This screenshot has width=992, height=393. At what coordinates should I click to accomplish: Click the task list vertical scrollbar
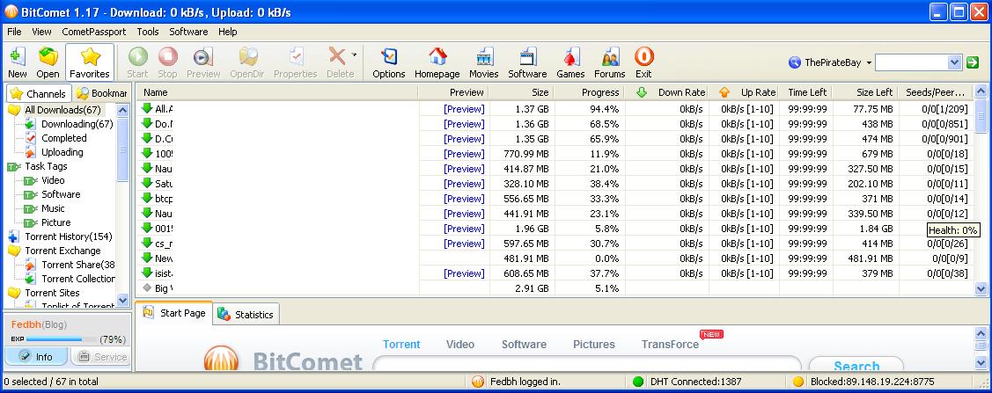(x=981, y=190)
